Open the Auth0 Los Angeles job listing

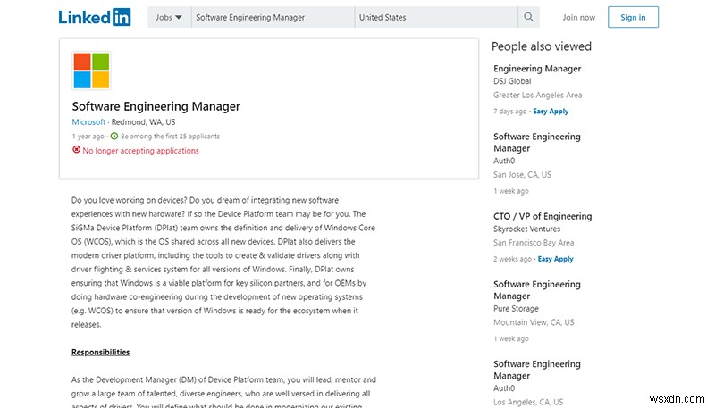tap(537, 370)
